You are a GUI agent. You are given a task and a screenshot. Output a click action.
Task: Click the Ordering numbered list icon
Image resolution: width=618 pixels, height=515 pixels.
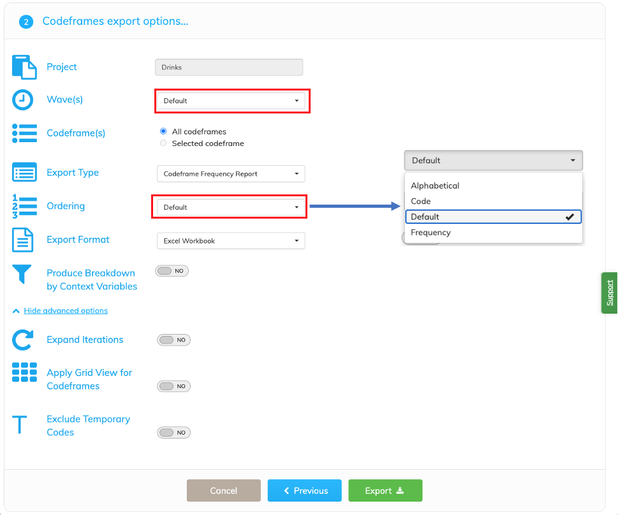coord(24,206)
